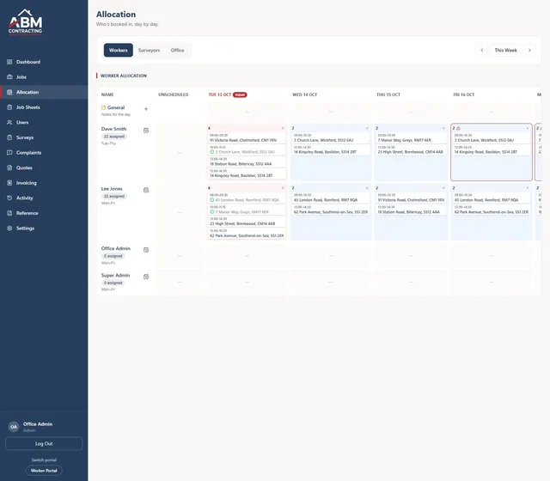The image size is (550, 481).
Task: Click the Job Sheets clipboard icon
Action: (9, 107)
